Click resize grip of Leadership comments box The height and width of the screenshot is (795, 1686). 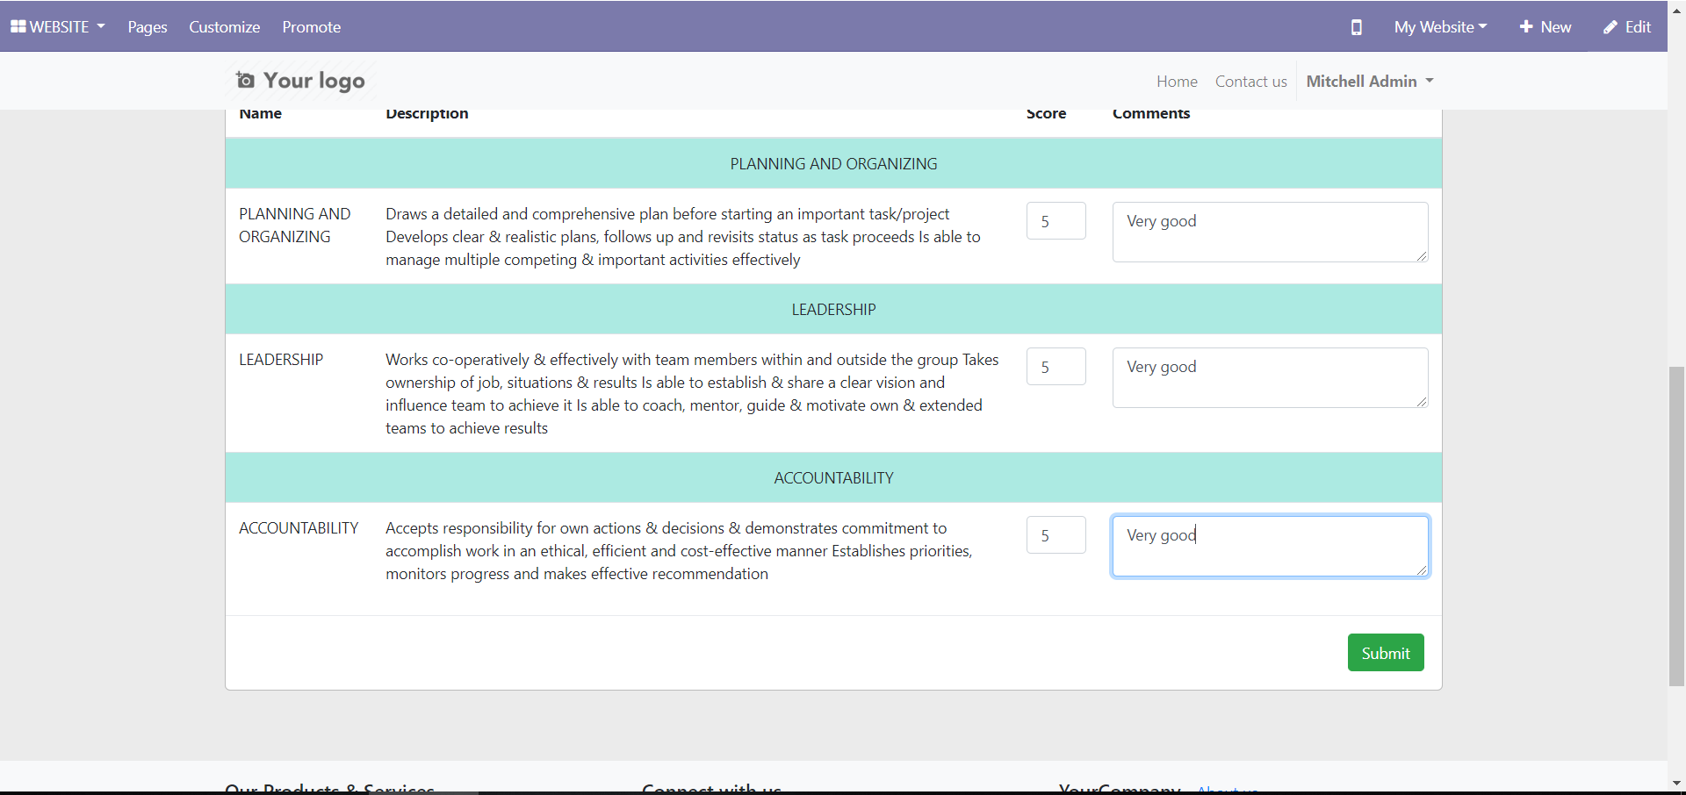pos(1421,401)
